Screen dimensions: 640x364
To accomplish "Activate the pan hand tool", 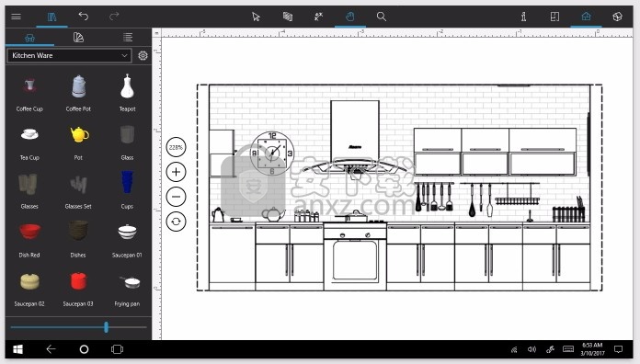I will pos(349,17).
